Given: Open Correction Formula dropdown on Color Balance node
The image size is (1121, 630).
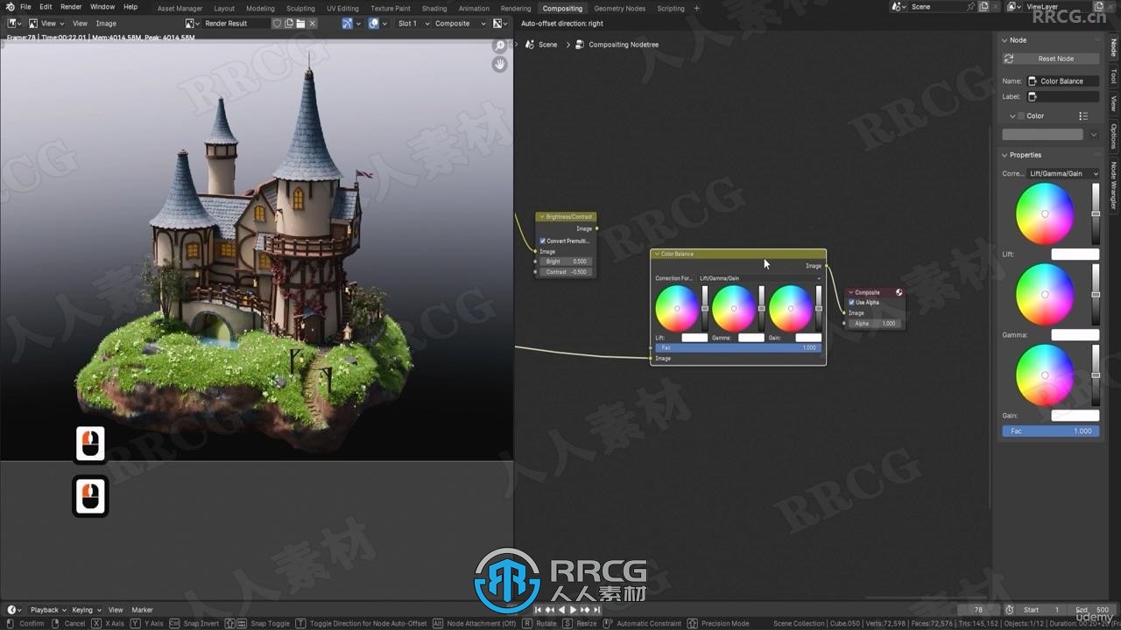Looking at the screenshot, I should pyautogui.click(x=760, y=278).
